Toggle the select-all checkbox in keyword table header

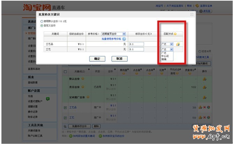(65, 71)
